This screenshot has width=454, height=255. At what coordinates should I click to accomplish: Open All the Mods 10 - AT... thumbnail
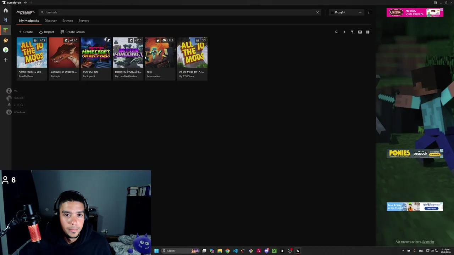point(192,52)
